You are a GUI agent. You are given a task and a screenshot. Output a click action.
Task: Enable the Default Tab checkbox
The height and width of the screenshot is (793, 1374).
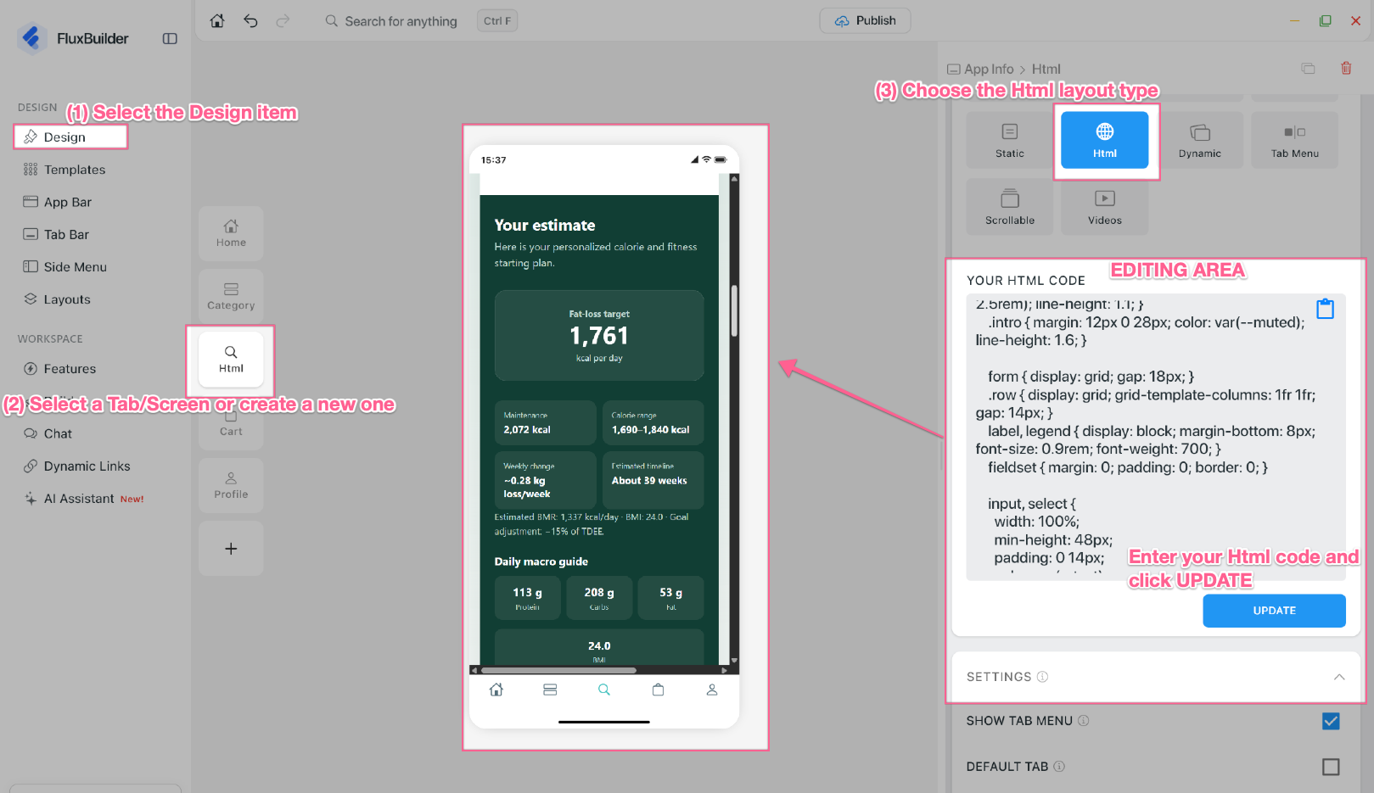(x=1331, y=767)
